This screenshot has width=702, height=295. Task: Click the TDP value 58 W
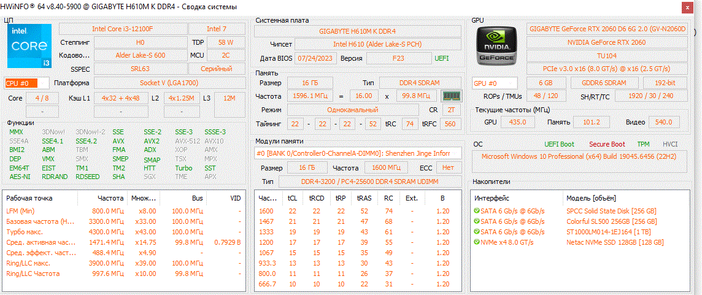click(x=226, y=42)
